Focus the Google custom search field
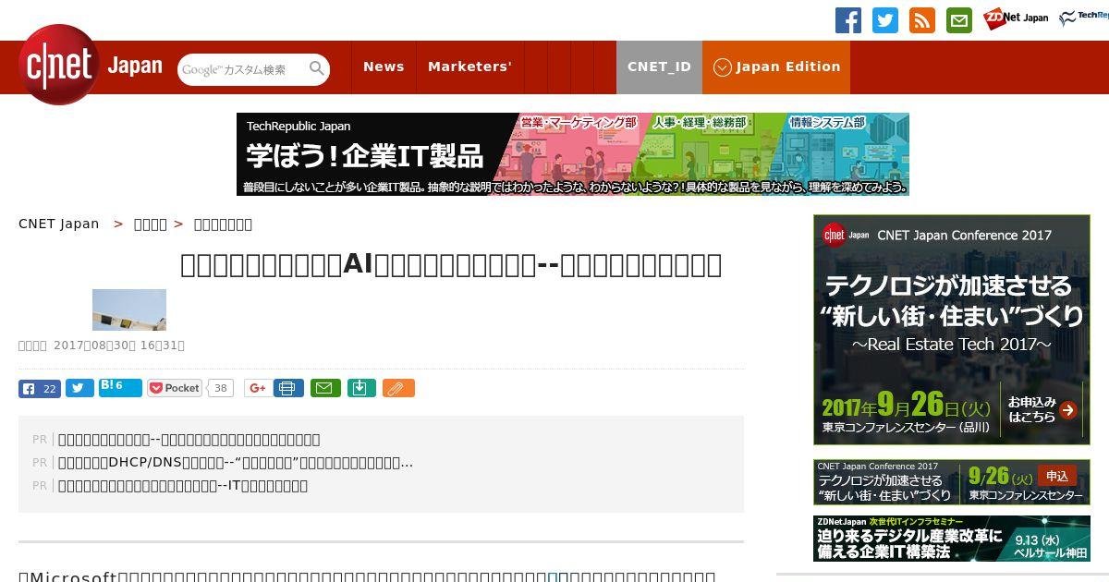 click(242, 69)
